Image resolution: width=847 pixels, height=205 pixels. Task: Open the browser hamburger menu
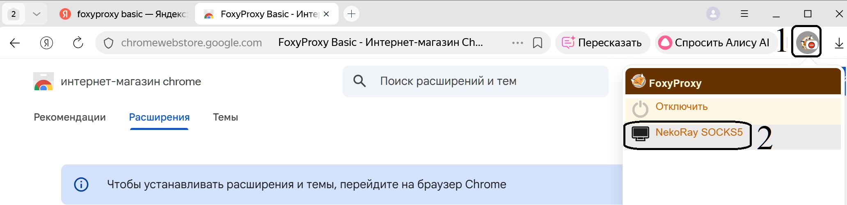[744, 14]
